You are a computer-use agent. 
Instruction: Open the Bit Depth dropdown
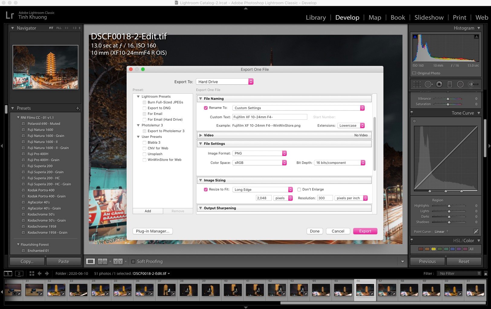[340, 163]
